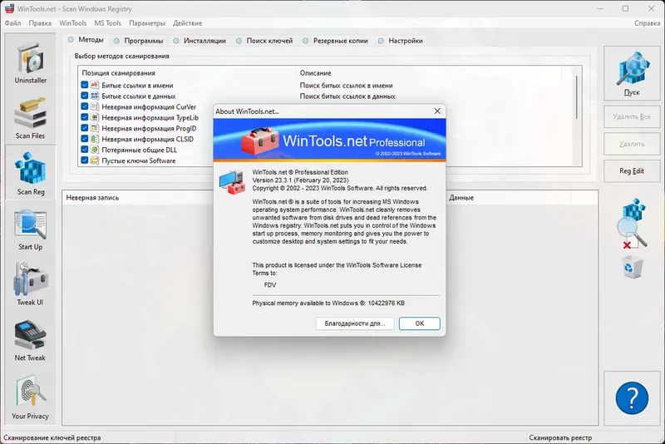Close the About WinTools.net dialog
665x444 pixels.
coord(437,111)
